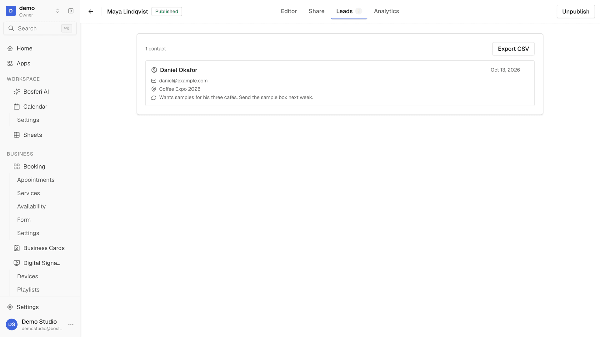The image size is (600, 337).
Task: Click the location pin beside Coffee Expo 2026
Action: pos(154,89)
